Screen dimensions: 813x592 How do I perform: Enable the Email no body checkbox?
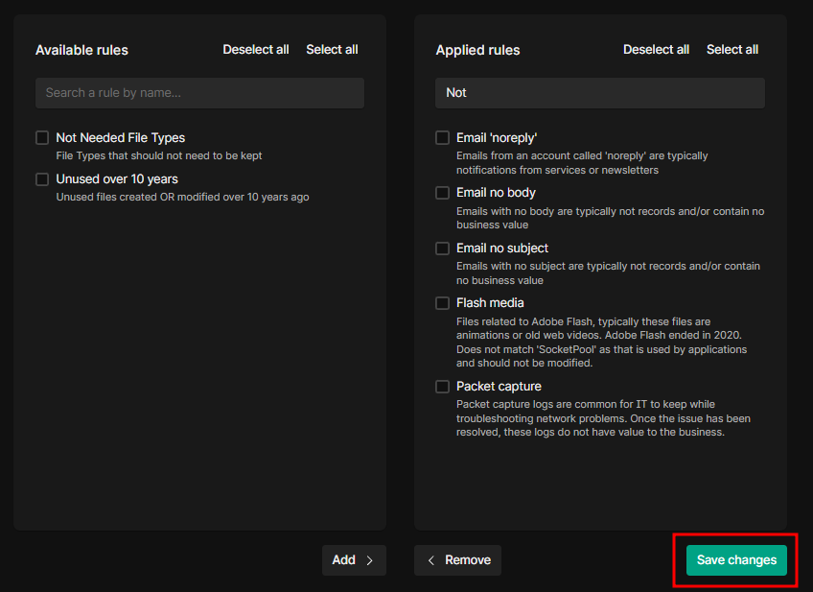(442, 193)
